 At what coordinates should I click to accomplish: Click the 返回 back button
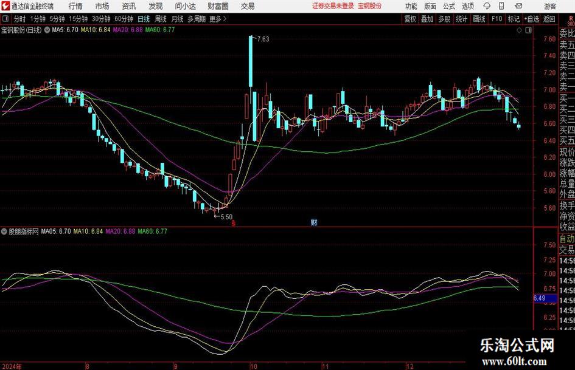(x=549, y=19)
